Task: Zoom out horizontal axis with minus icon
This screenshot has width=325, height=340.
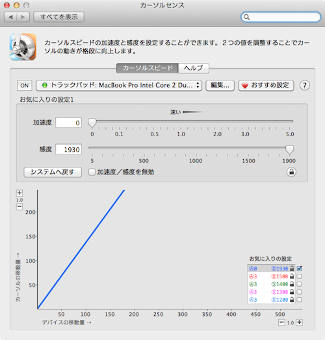Action: point(281,322)
